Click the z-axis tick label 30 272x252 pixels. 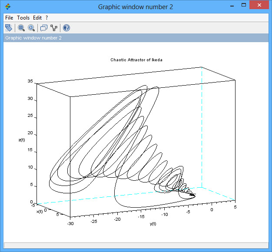click(30, 99)
